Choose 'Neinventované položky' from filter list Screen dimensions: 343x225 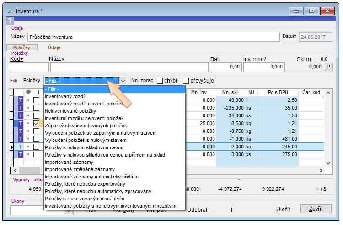tap(70, 111)
